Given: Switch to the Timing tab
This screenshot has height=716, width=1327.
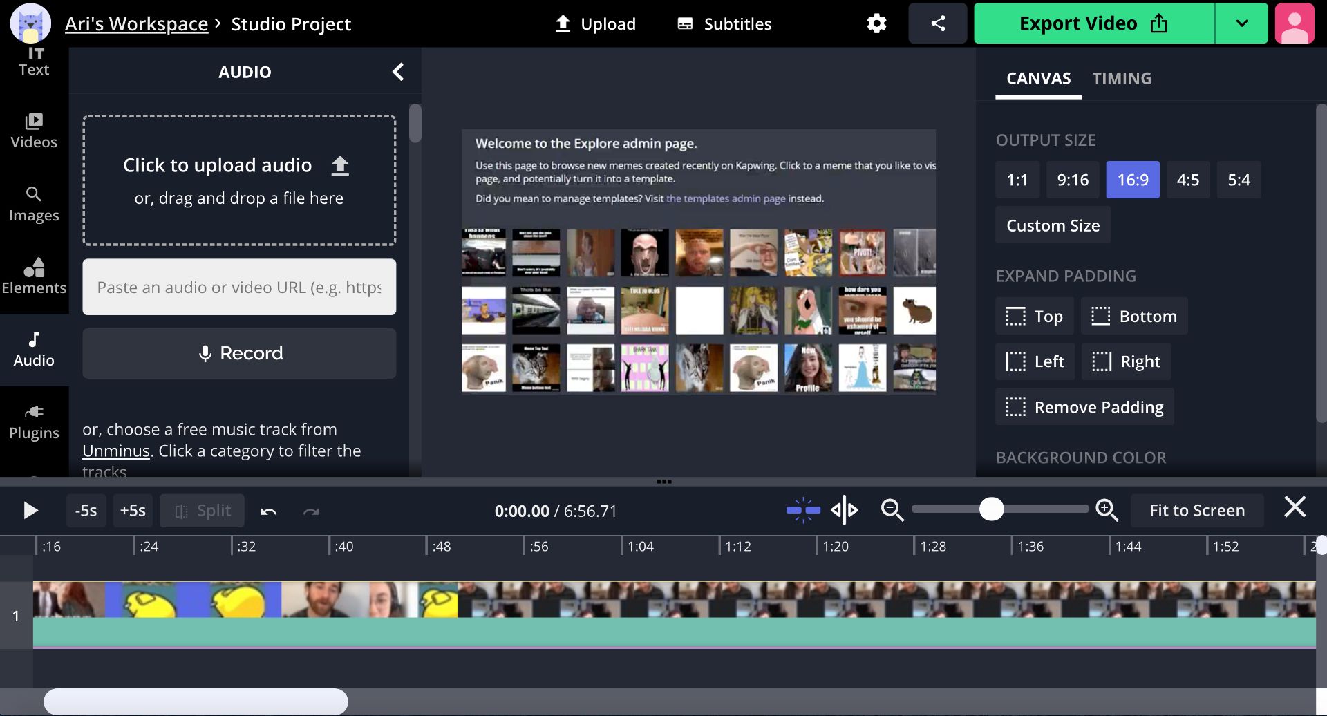Looking at the screenshot, I should 1121,78.
